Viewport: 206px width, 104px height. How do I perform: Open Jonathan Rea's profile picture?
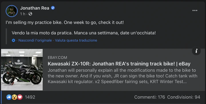click(x=12, y=11)
